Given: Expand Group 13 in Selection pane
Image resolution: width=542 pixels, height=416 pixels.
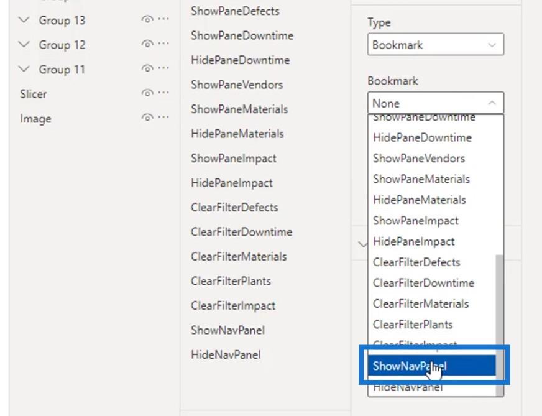Looking at the screenshot, I should point(24,20).
